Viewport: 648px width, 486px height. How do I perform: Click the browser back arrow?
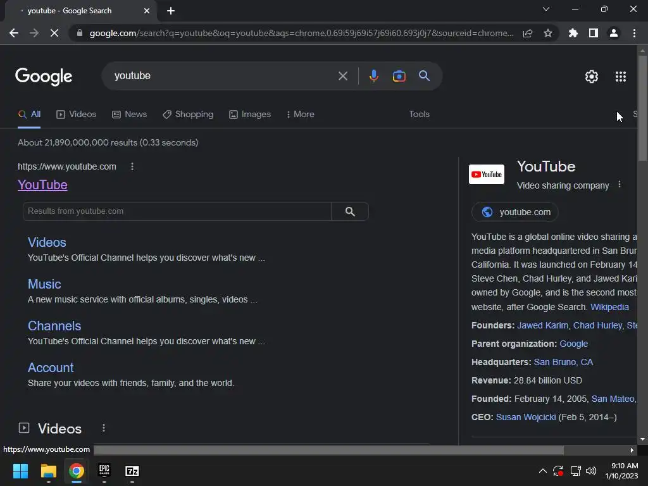point(14,33)
